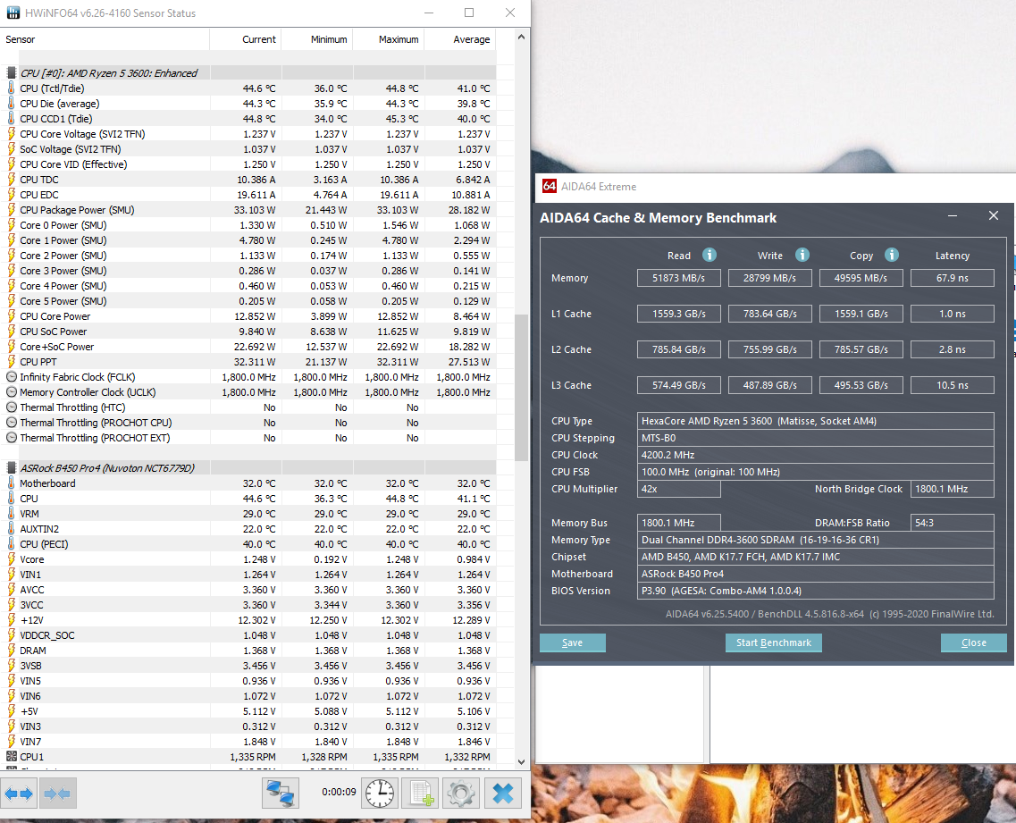Screen dimensions: 1016x823
Task: Select the CPU [#0]: AMD Ryzen 5 3600: Enhanced group row
Action: [x=248, y=73]
